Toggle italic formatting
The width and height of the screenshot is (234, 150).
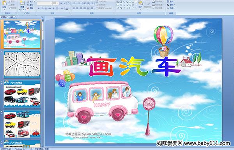(x=42, y=9)
